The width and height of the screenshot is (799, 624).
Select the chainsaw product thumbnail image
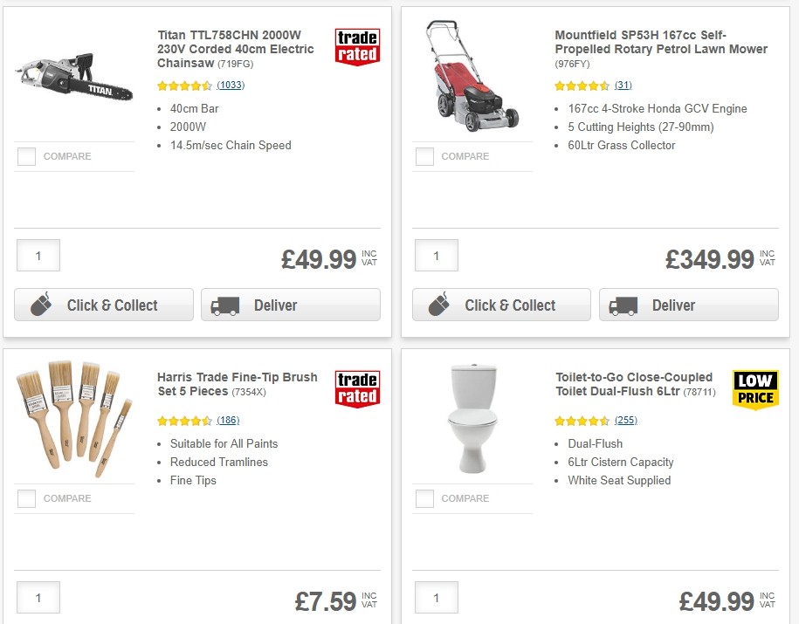(x=74, y=79)
